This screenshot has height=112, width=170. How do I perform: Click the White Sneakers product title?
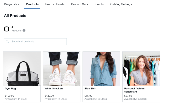(54, 89)
